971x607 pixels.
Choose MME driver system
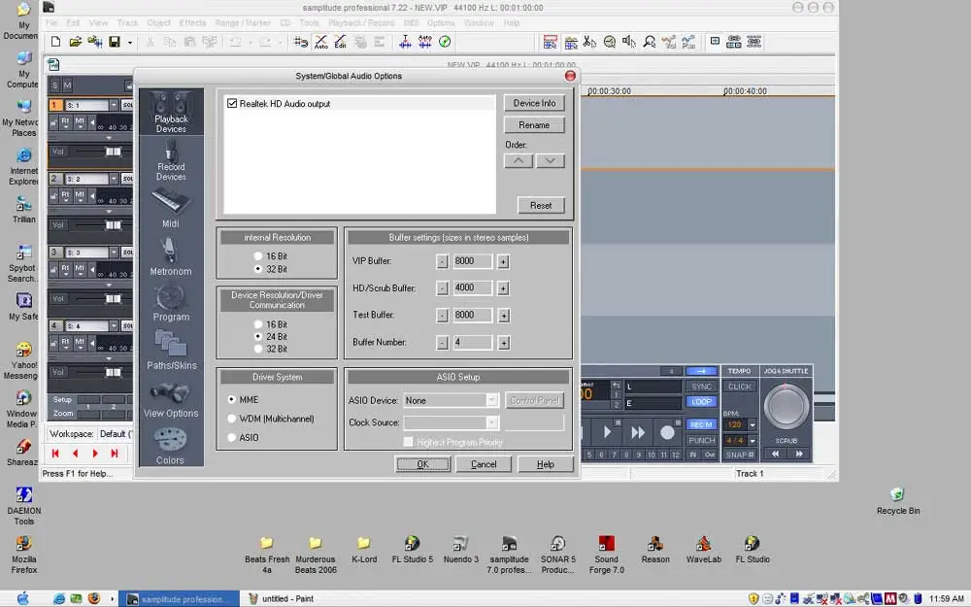point(232,400)
